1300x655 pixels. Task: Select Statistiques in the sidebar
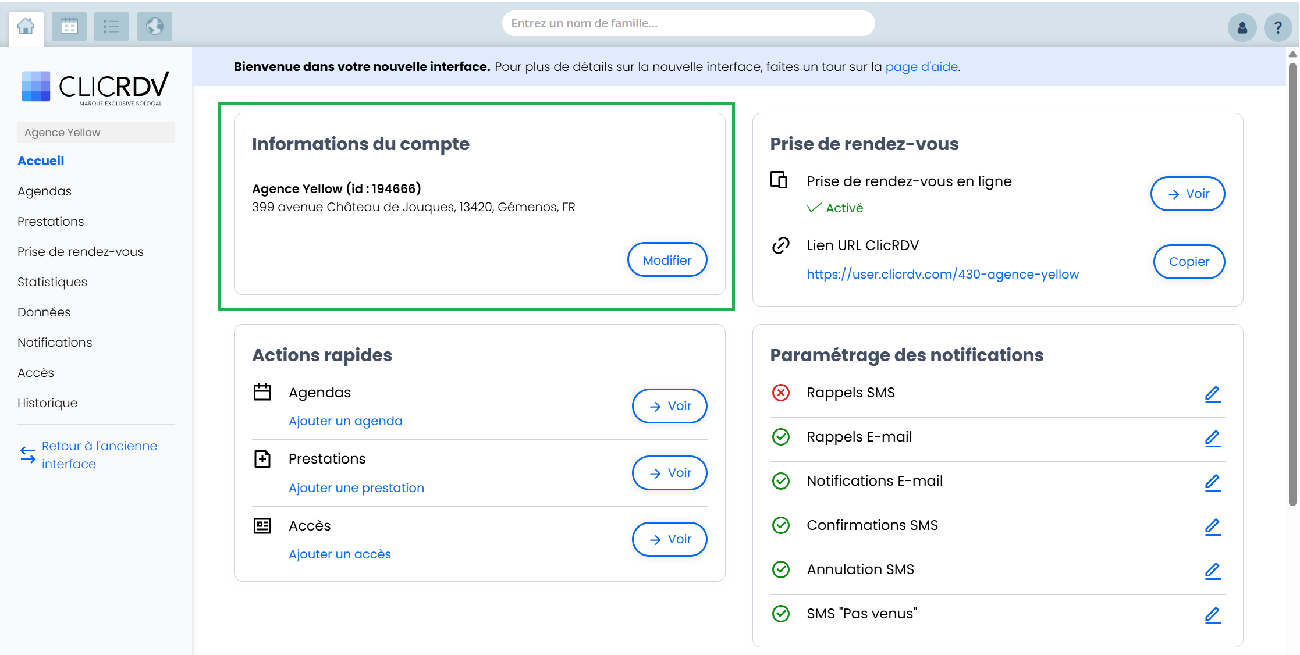click(52, 282)
